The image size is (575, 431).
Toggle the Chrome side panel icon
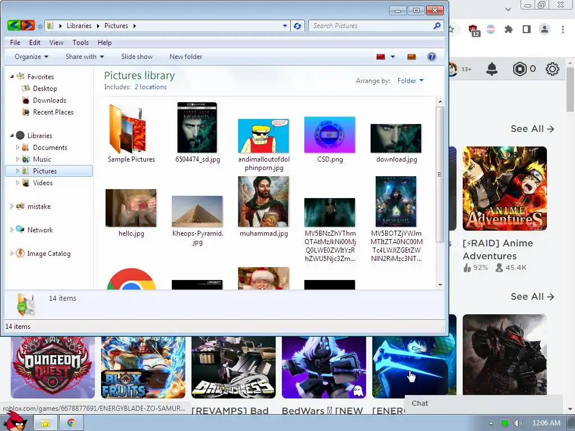pyautogui.click(x=527, y=29)
